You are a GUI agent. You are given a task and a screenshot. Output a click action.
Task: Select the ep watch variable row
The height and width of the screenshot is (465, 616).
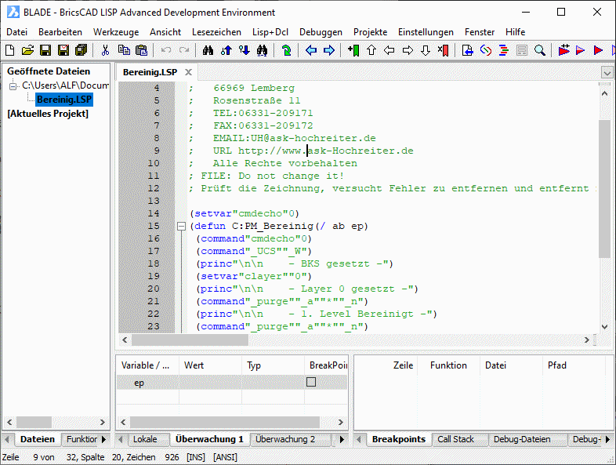click(x=232, y=383)
